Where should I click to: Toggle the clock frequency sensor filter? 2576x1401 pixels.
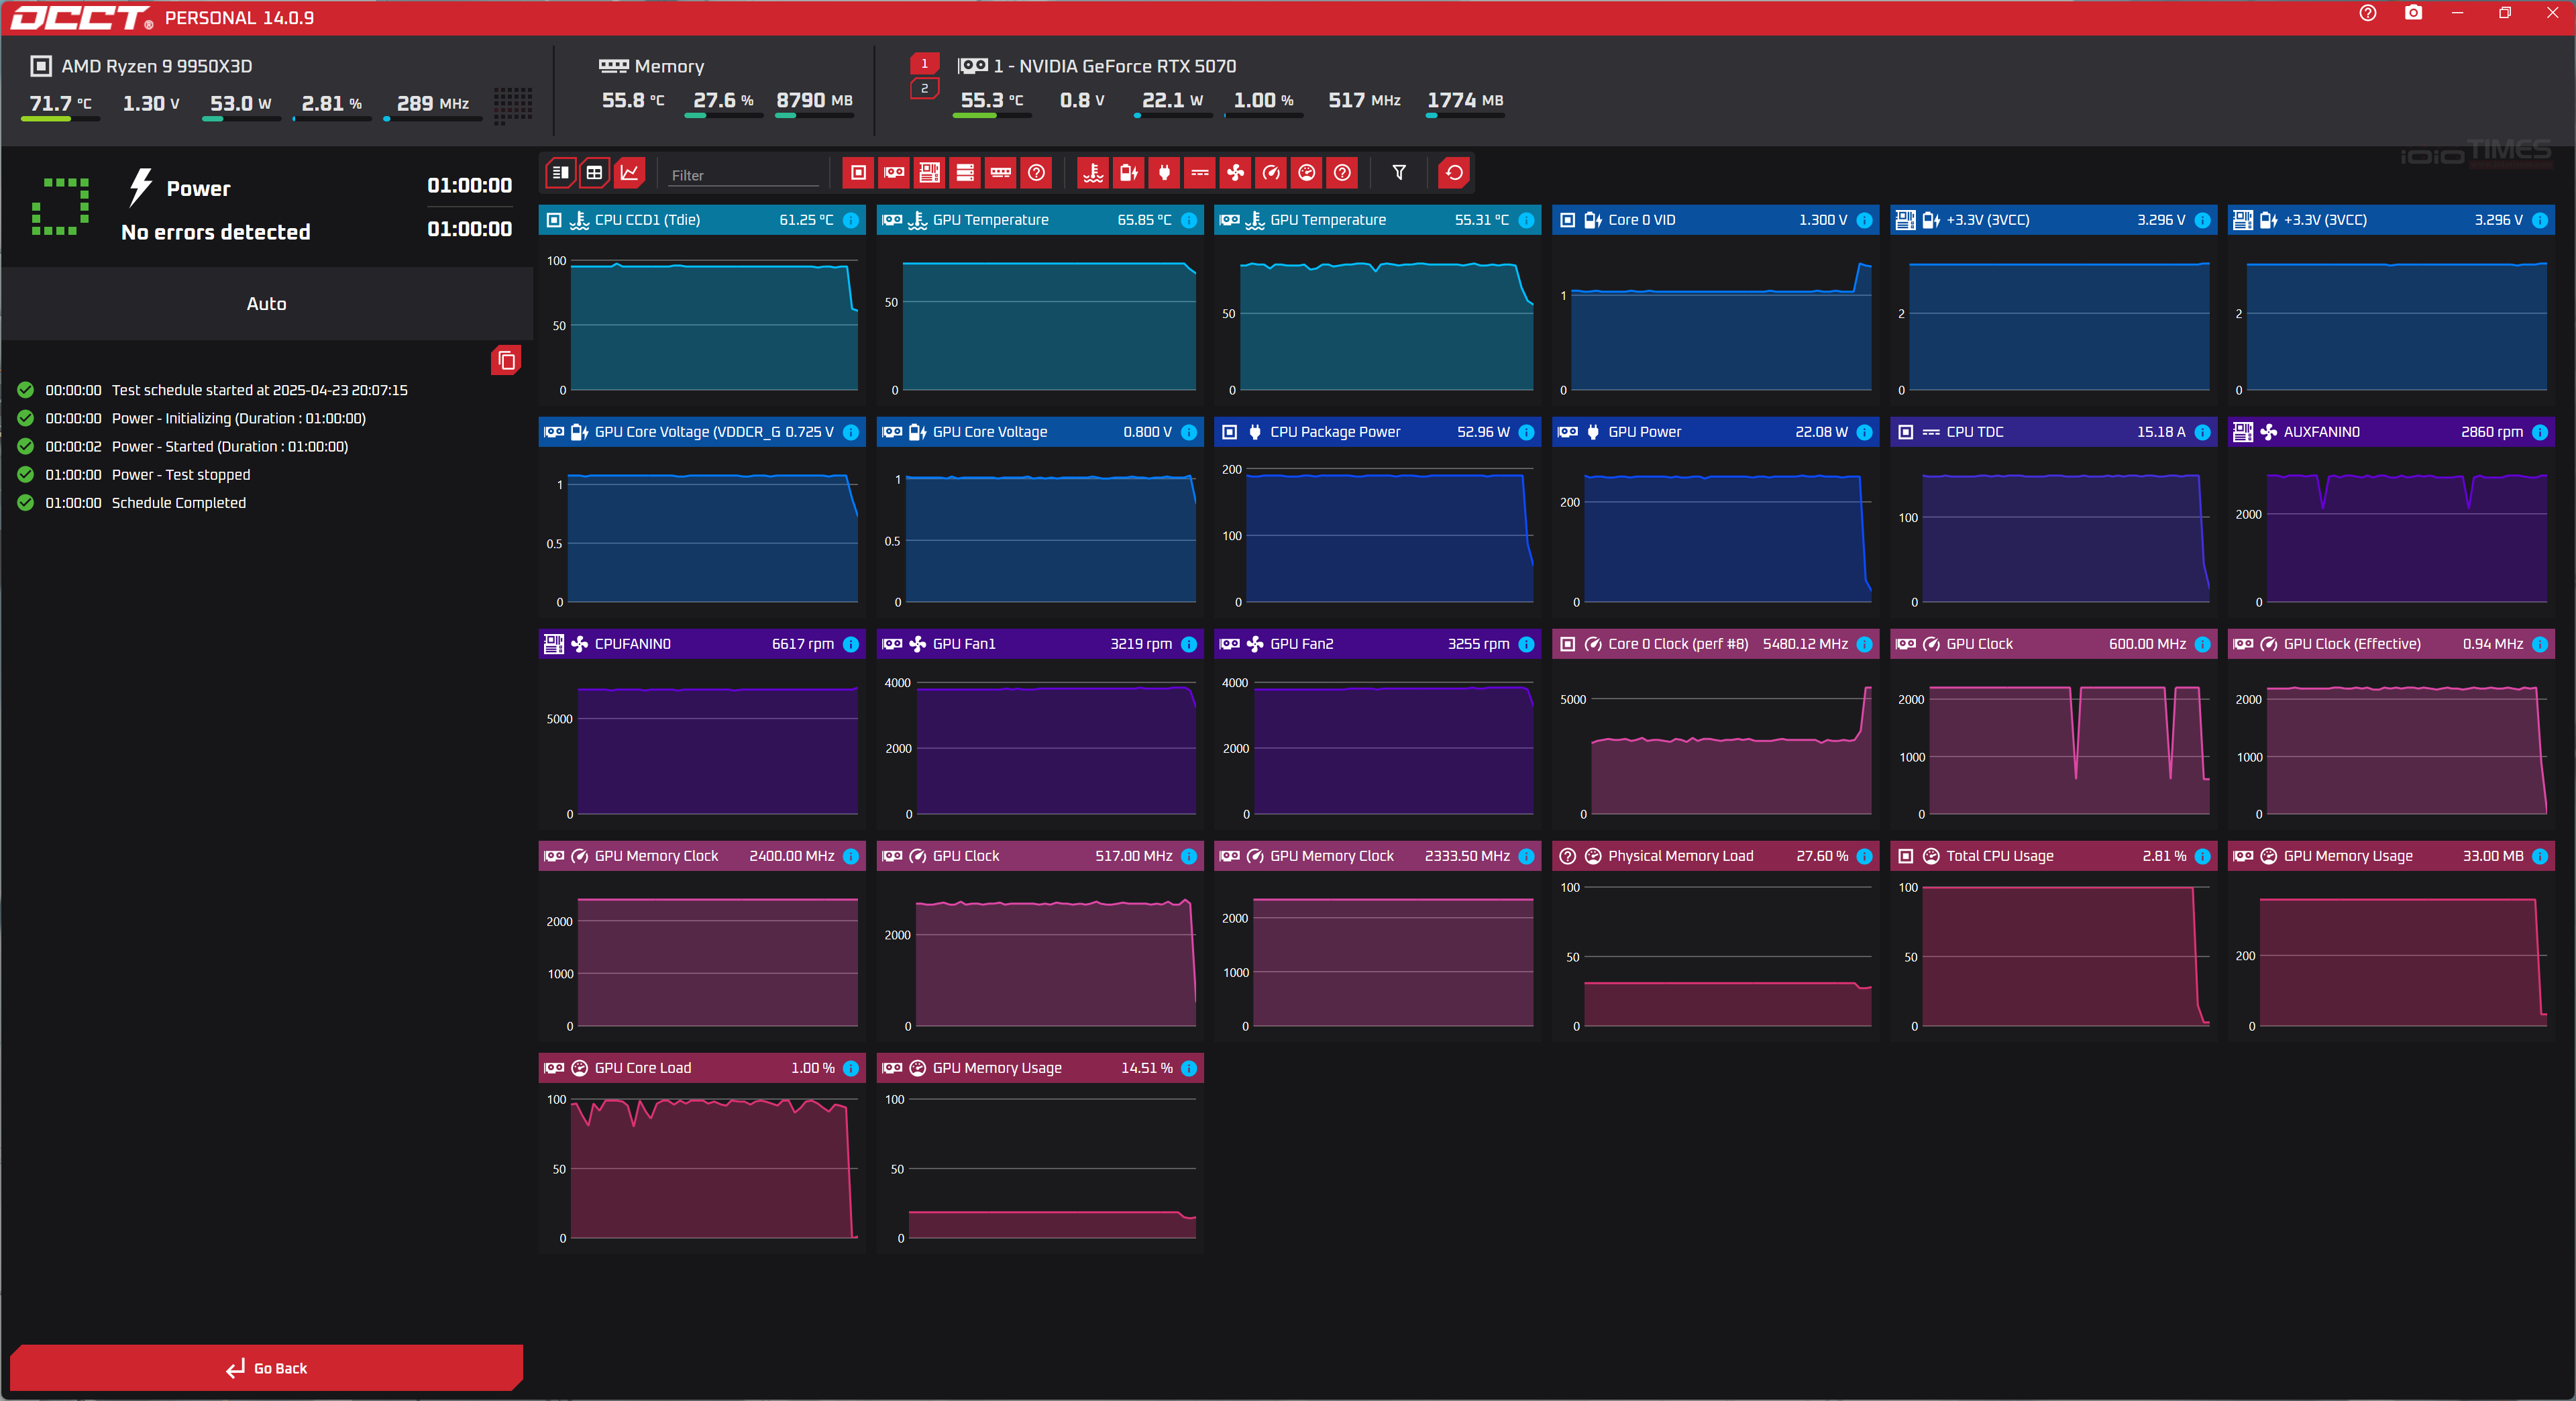click(1271, 173)
